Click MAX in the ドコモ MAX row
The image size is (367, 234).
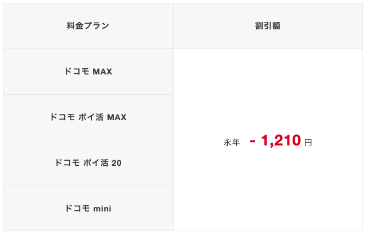(x=102, y=72)
